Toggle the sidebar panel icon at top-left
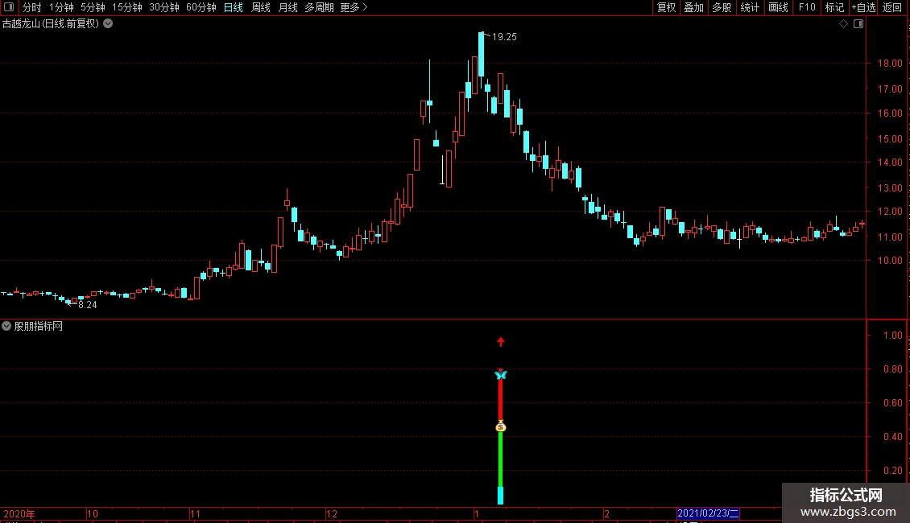The image size is (910, 523). 9,7
